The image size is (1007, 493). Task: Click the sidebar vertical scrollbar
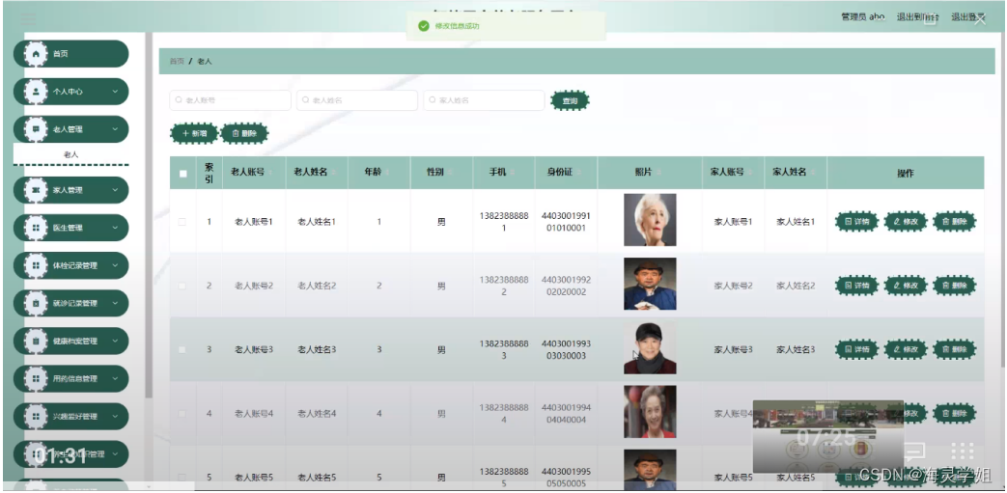[149, 215]
